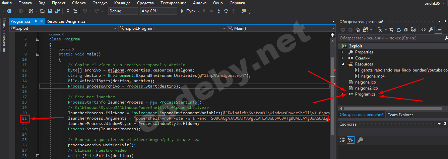Click the Save All toolbar icon

57,11
